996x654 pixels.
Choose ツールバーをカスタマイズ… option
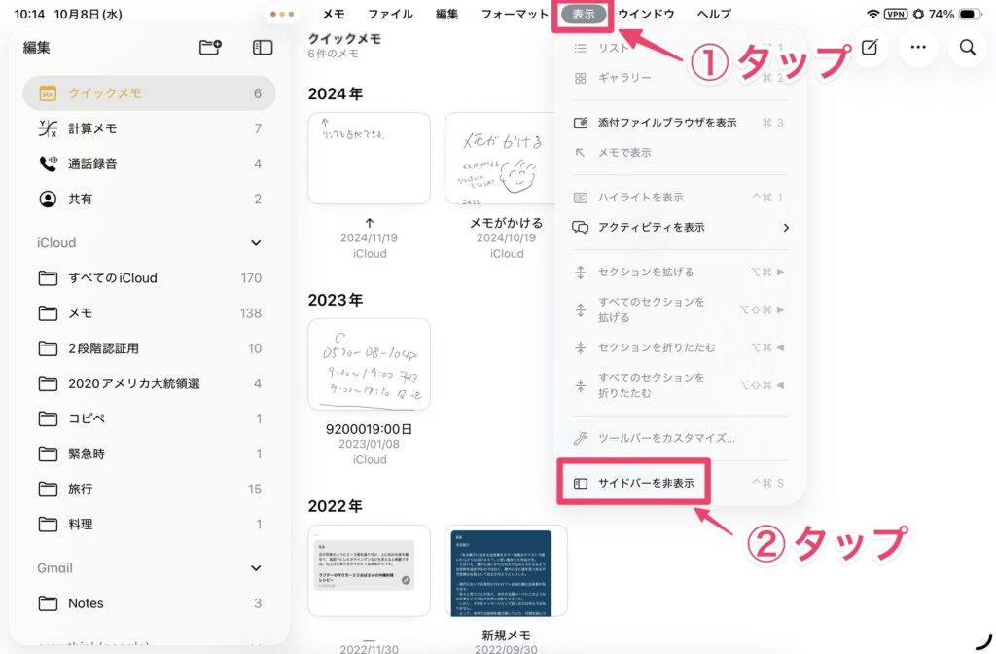tap(666, 438)
